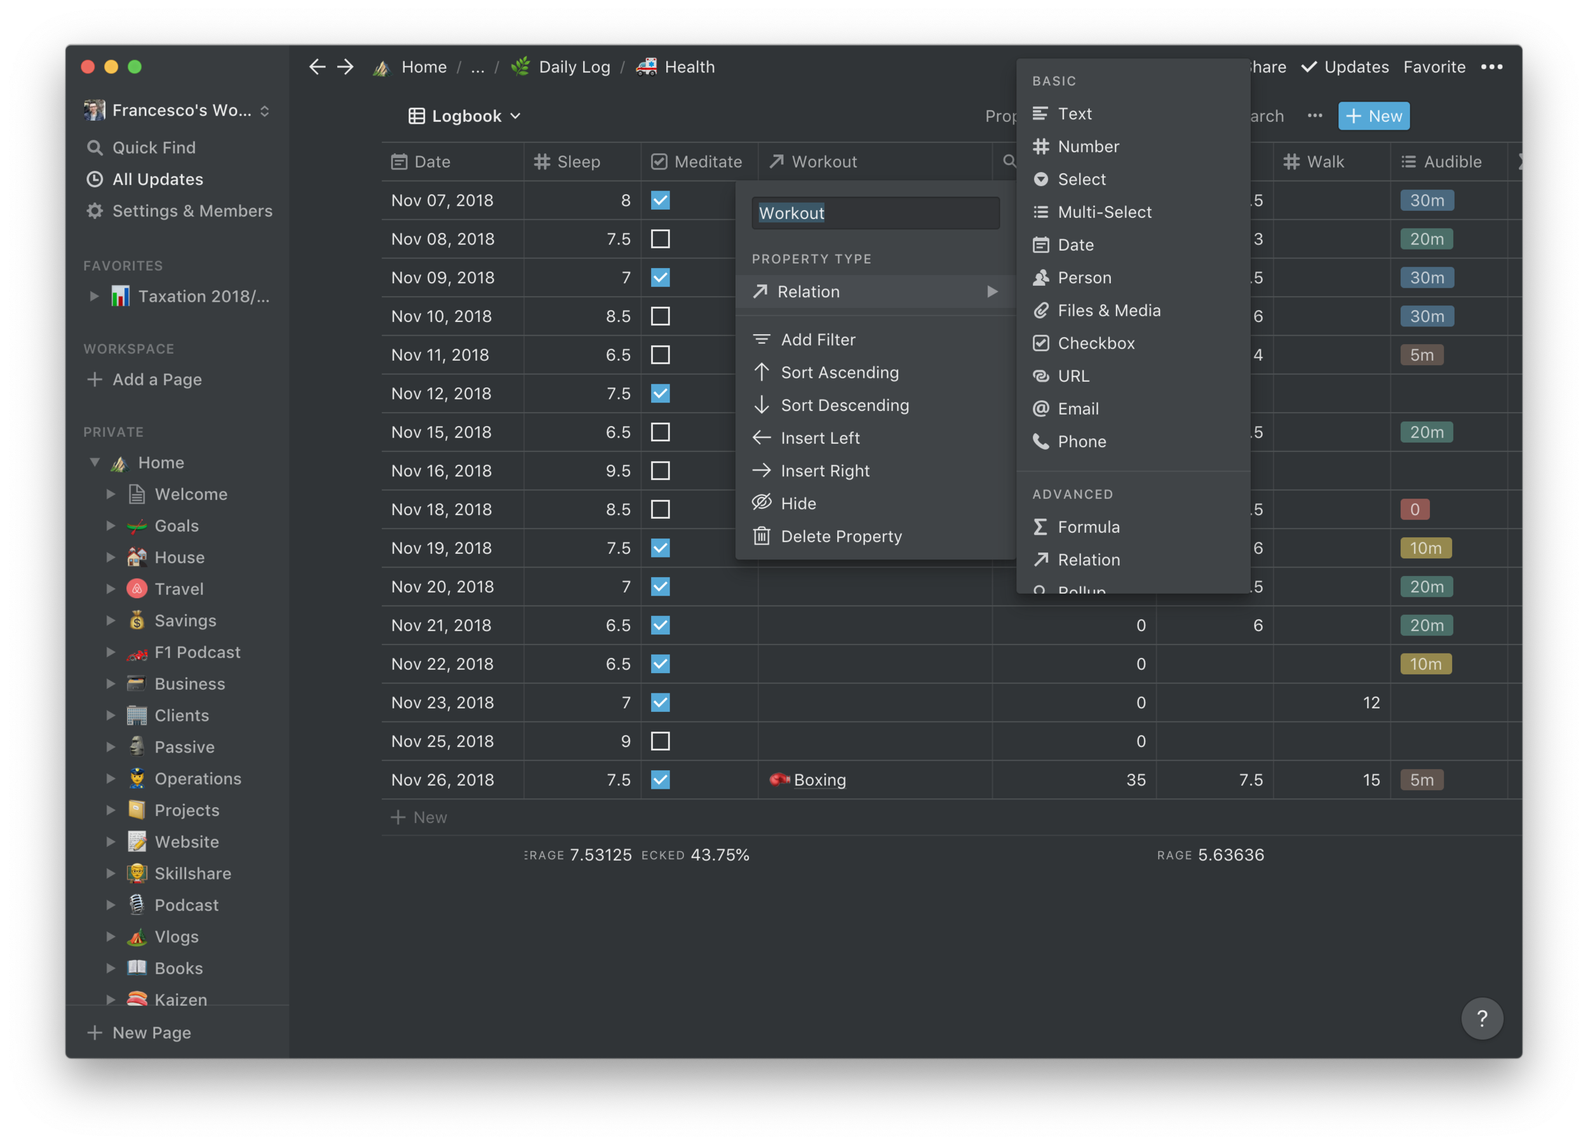Open view options next to Search
The image size is (1588, 1145).
pos(1314,116)
